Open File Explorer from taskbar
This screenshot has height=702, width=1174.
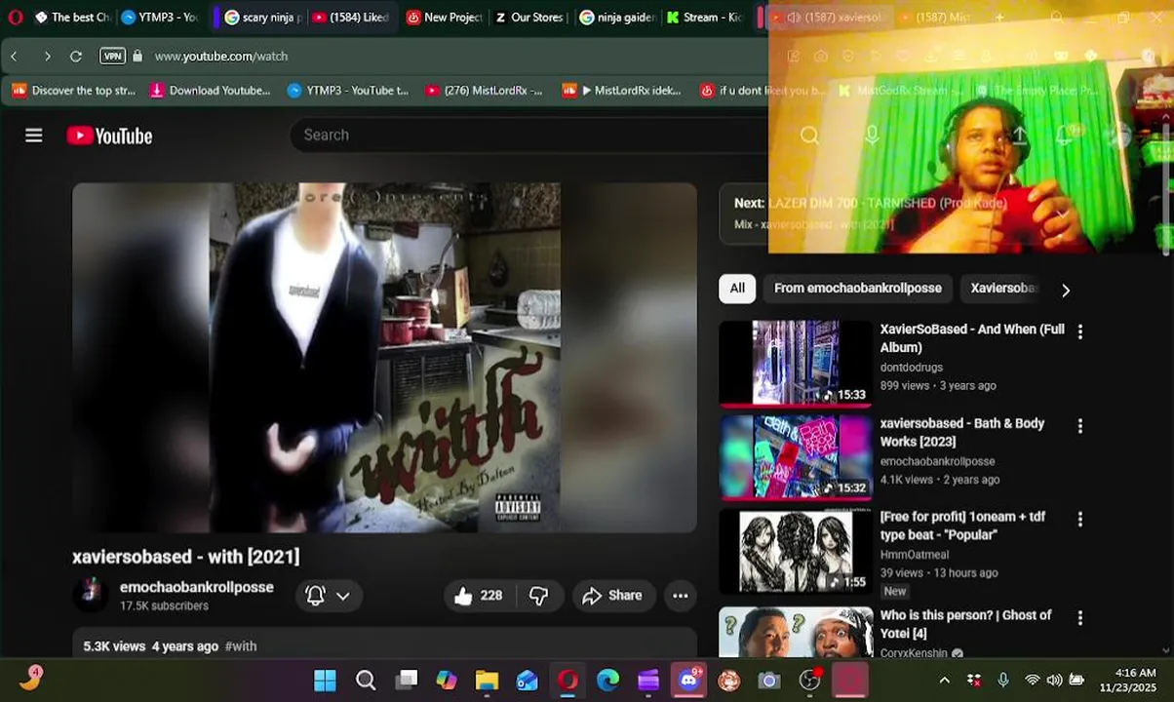(x=487, y=680)
